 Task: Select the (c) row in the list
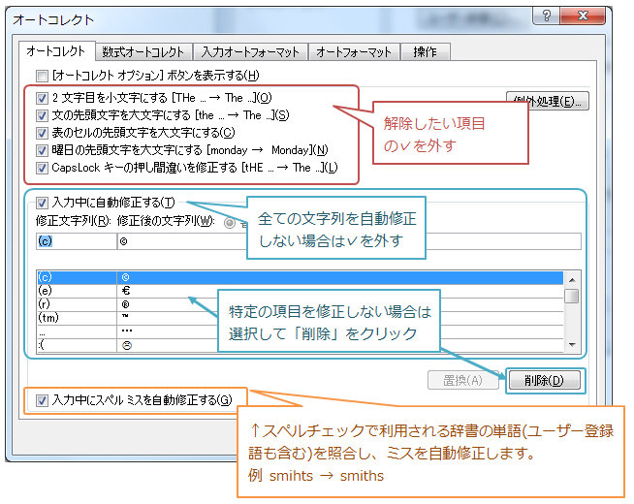(300, 277)
